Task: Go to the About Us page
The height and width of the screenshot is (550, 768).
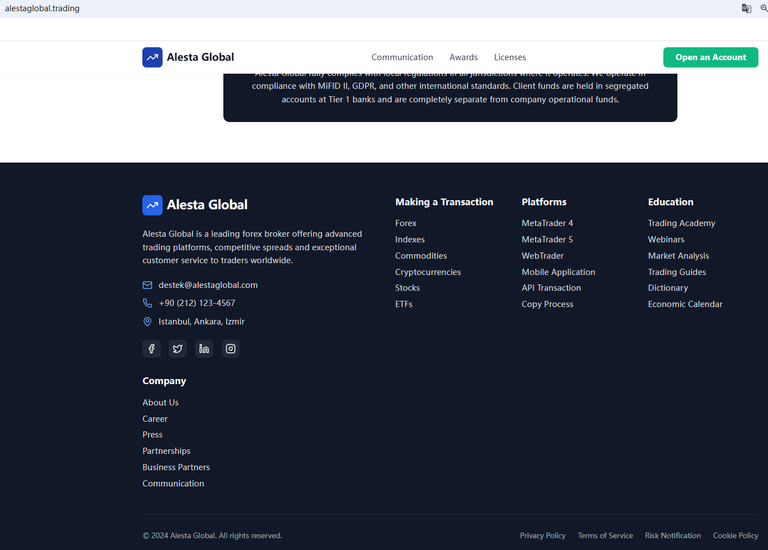Action: [x=160, y=403]
